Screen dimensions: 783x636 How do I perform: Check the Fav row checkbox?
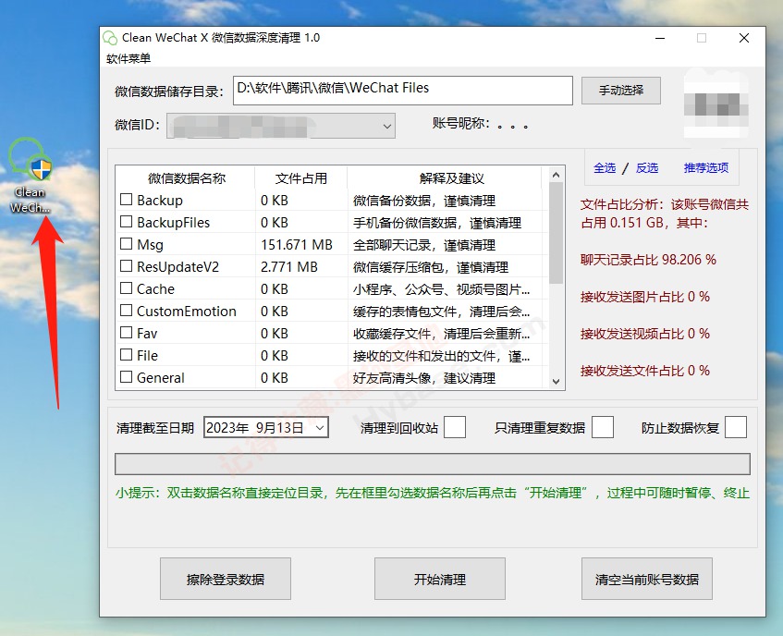click(x=127, y=333)
